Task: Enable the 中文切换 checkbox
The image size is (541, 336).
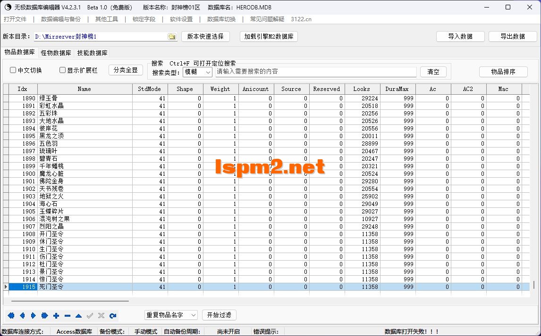Action: tap(12, 70)
